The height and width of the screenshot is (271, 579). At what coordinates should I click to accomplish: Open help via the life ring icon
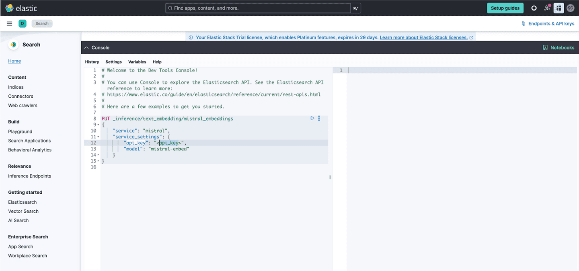point(534,8)
